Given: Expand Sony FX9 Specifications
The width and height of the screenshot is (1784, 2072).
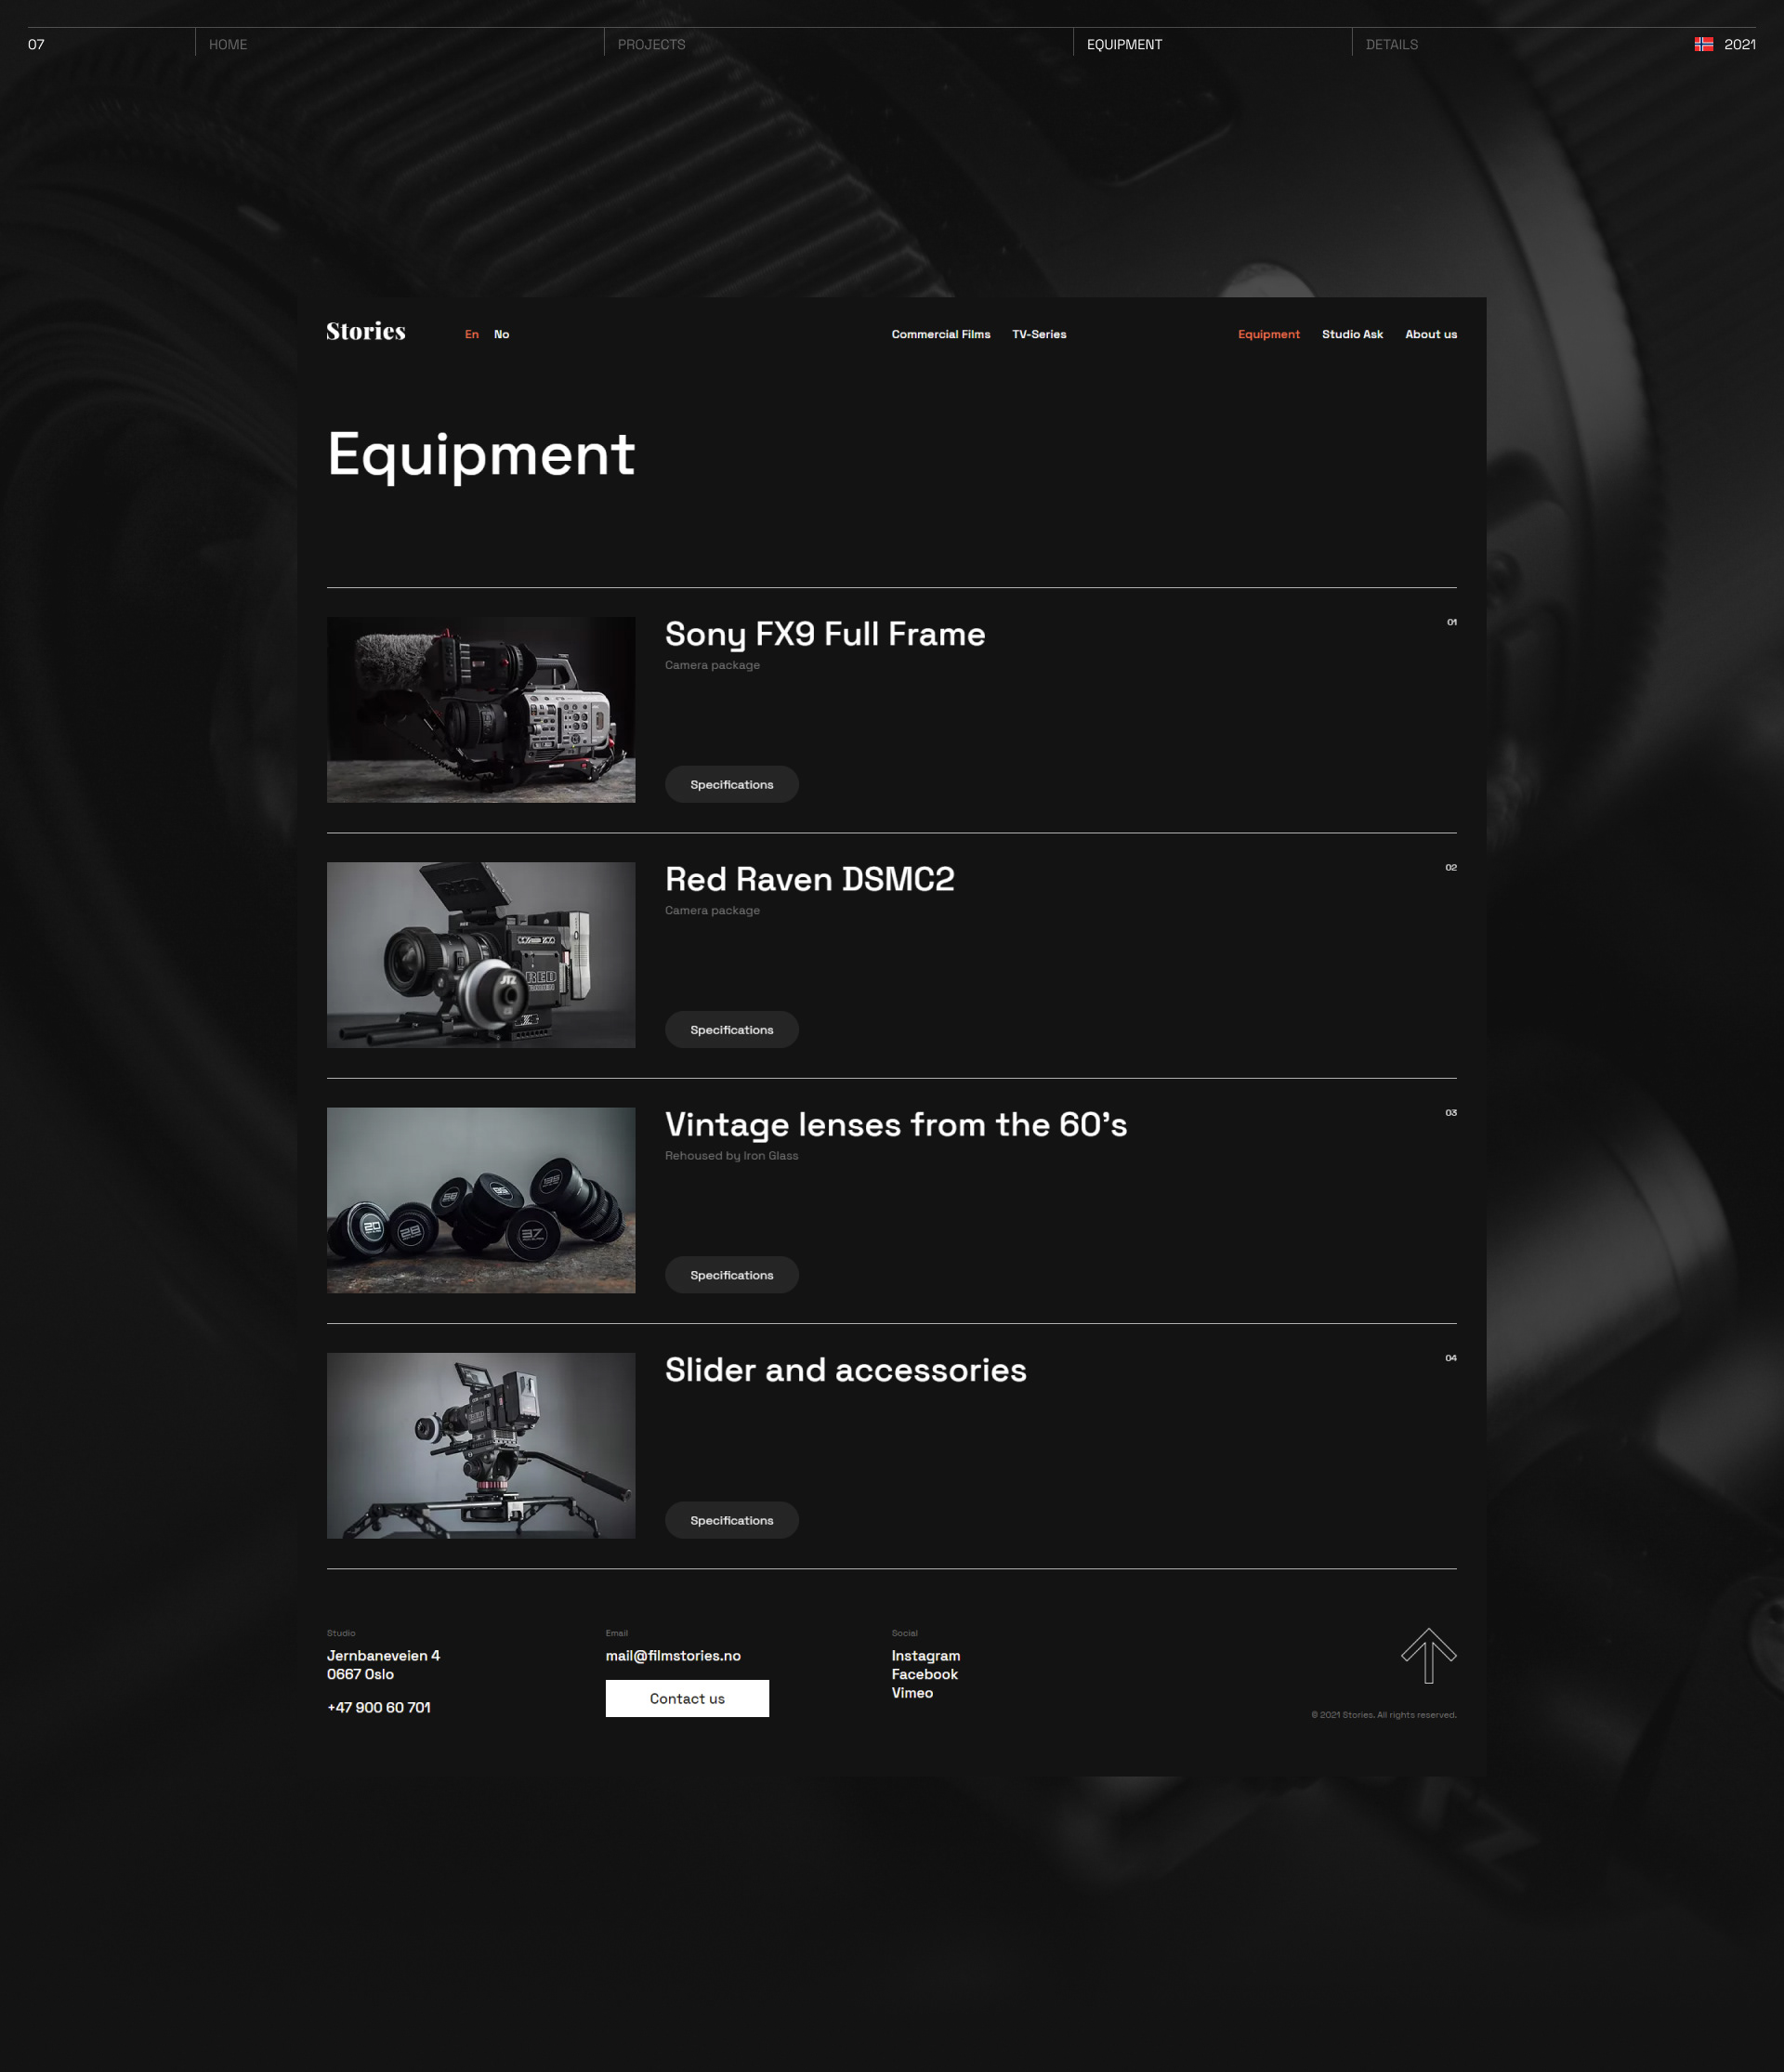Looking at the screenshot, I should coord(731,784).
